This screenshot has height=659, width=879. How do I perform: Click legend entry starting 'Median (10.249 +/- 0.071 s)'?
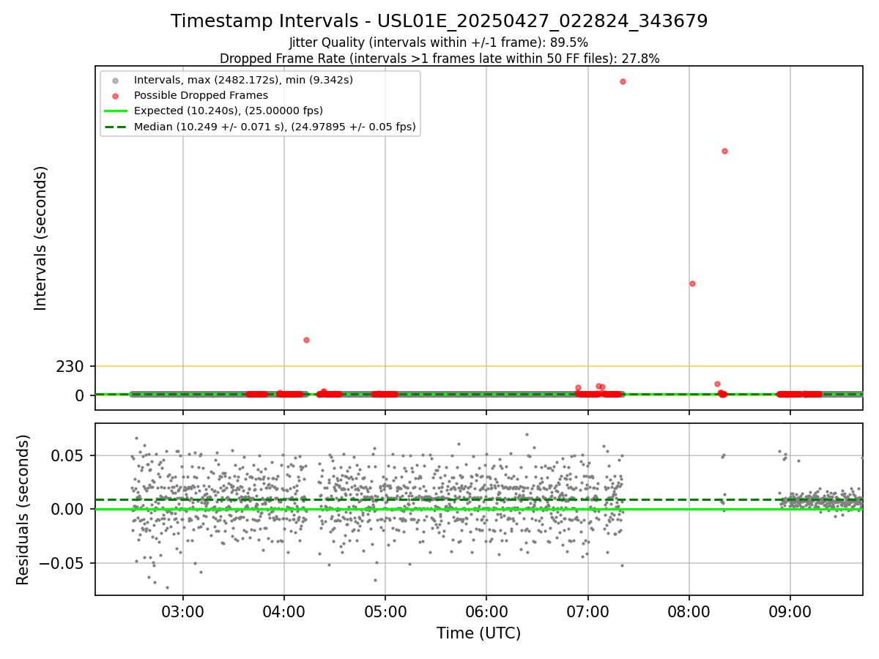(x=275, y=127)
